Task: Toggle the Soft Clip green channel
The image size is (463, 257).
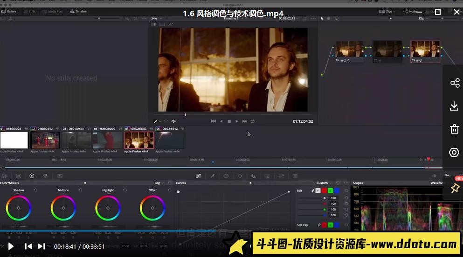Action: click(x=330, y=225)
